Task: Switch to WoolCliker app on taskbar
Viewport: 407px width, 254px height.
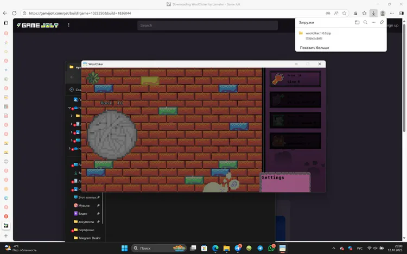Action: click(282, 248)
